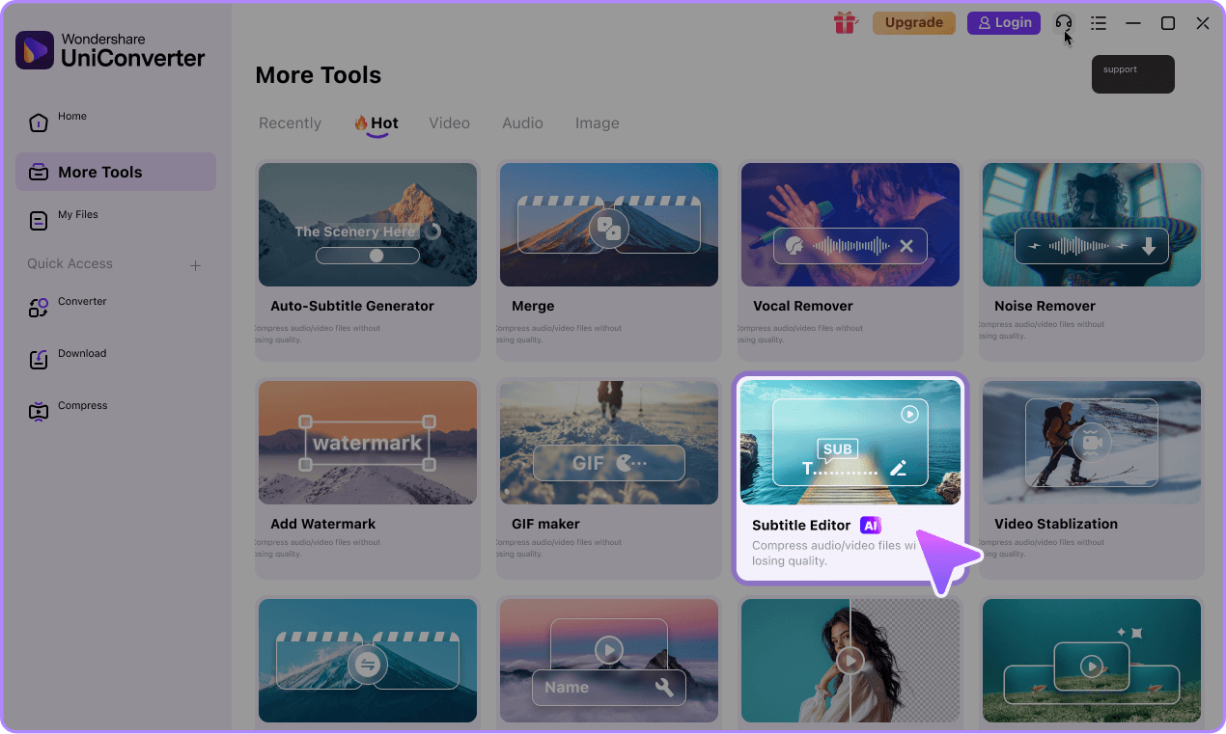
Task: Click the Merge title text
Action: coord(533,306)
